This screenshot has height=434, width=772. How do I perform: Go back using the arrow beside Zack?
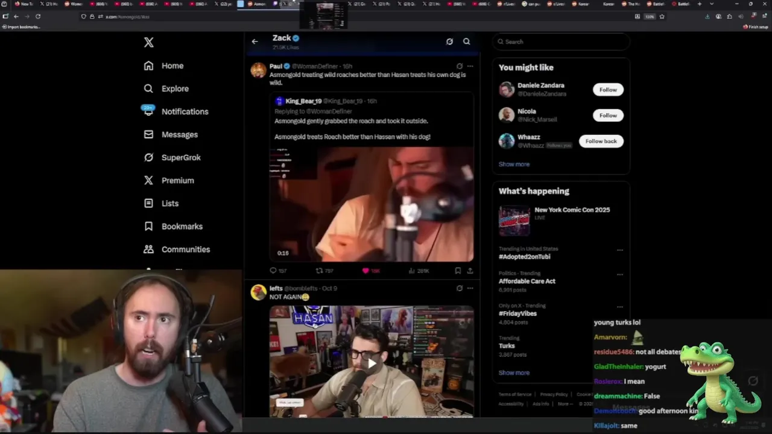[x=255, y=42]
